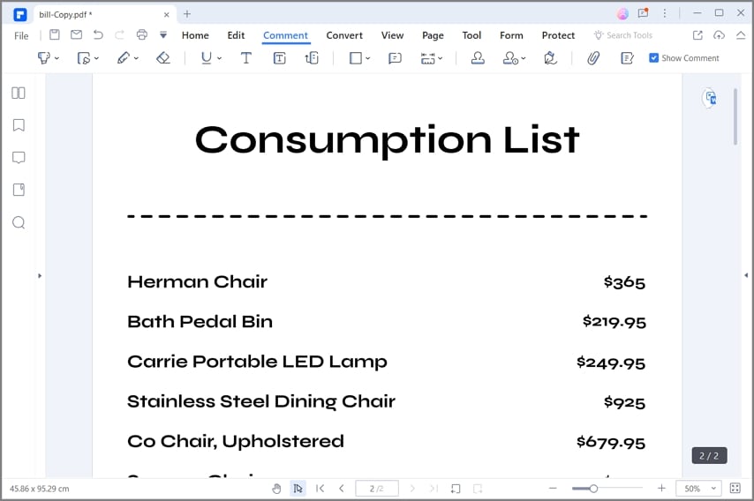This screenshot has width=754, height=501.
Task: Open the quick access customize arrow
Action: (x=163, y=34)
